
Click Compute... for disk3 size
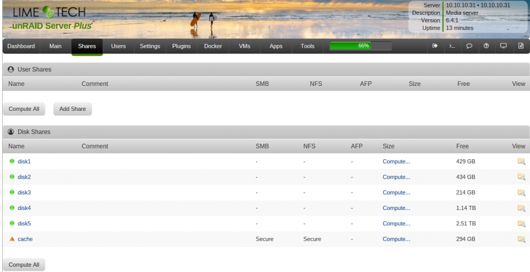tap(396, 192)
